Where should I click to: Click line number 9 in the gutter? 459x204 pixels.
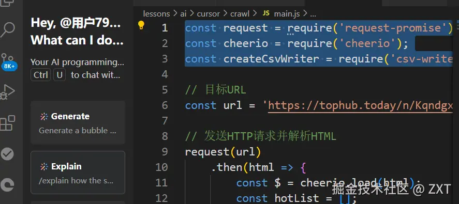click(165, 152)
